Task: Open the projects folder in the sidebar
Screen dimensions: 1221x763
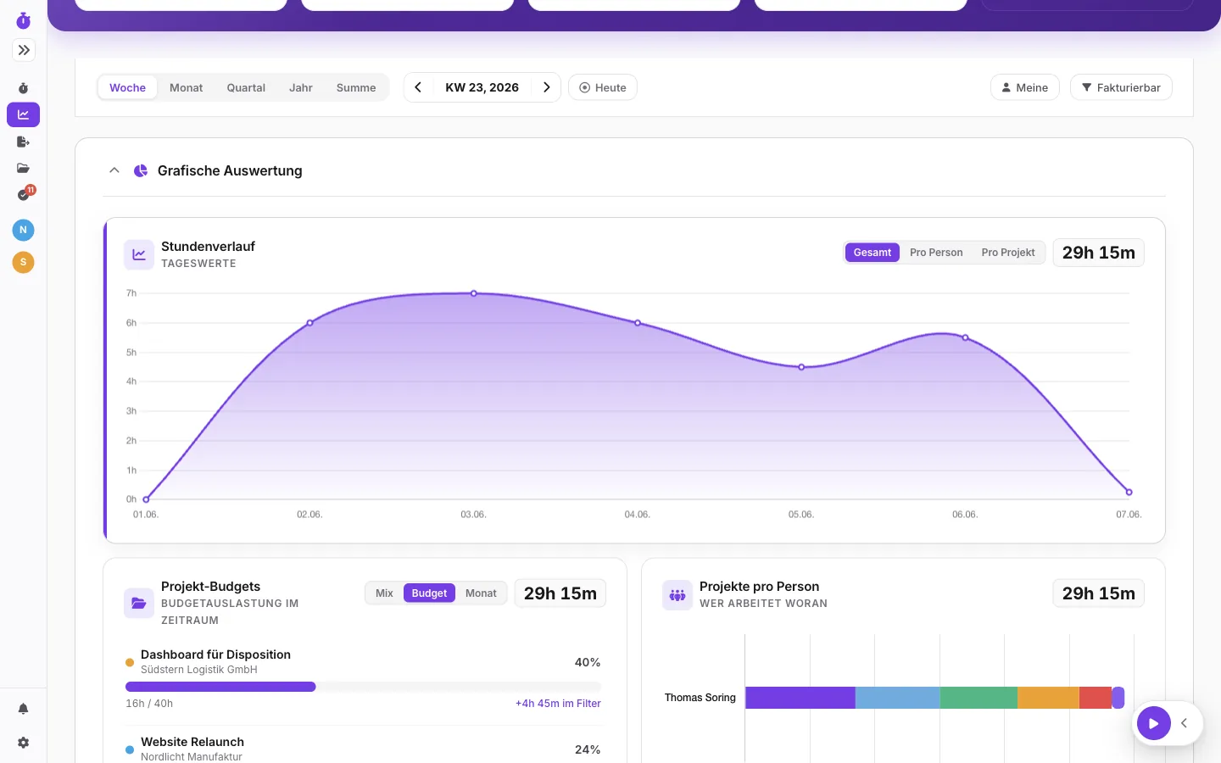Action: click(x=23, y=168)
